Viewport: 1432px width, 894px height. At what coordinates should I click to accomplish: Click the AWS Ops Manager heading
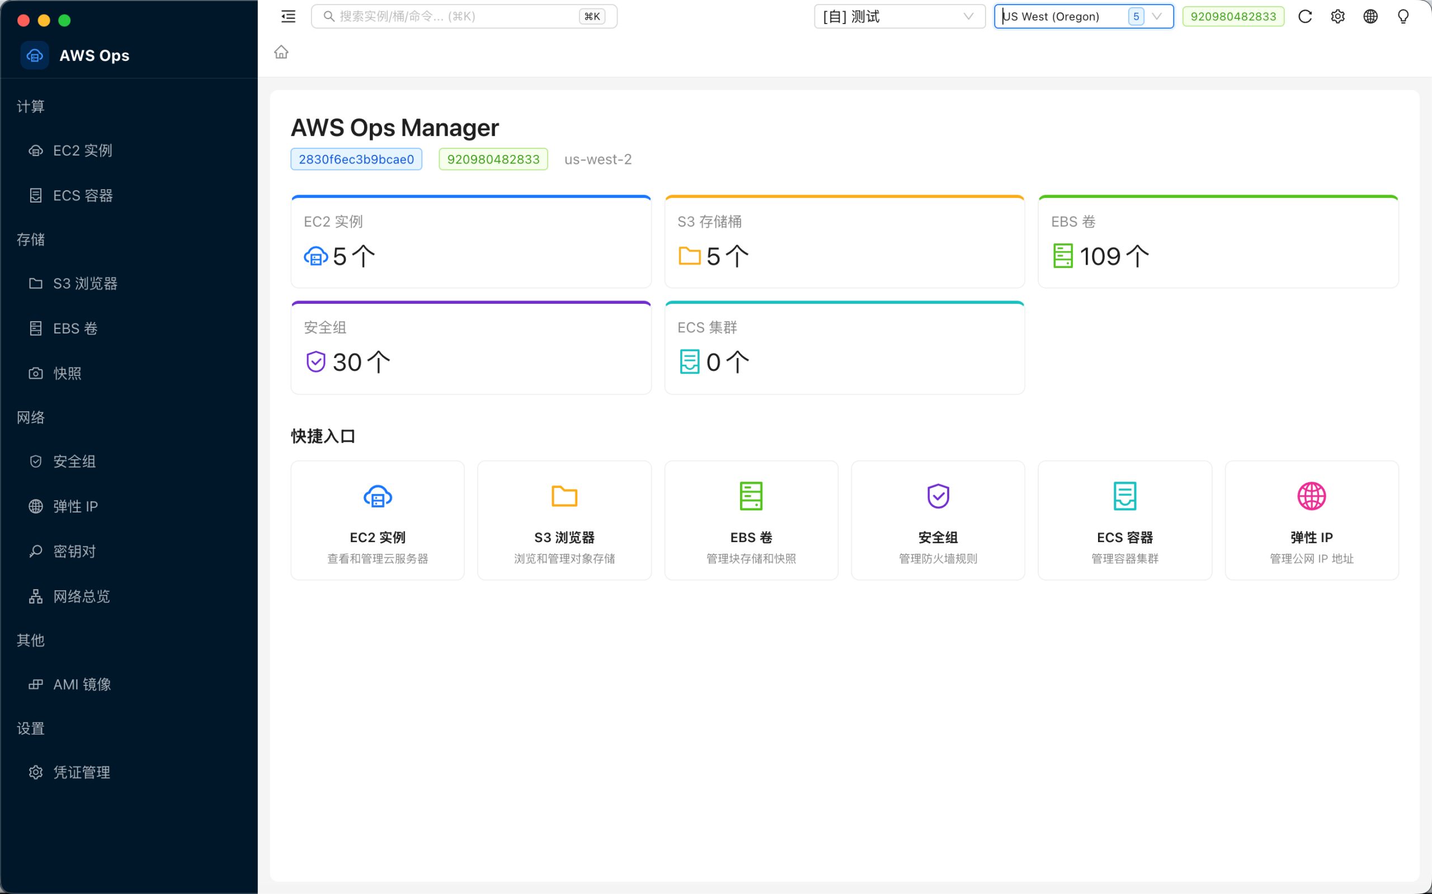(395, 128)
